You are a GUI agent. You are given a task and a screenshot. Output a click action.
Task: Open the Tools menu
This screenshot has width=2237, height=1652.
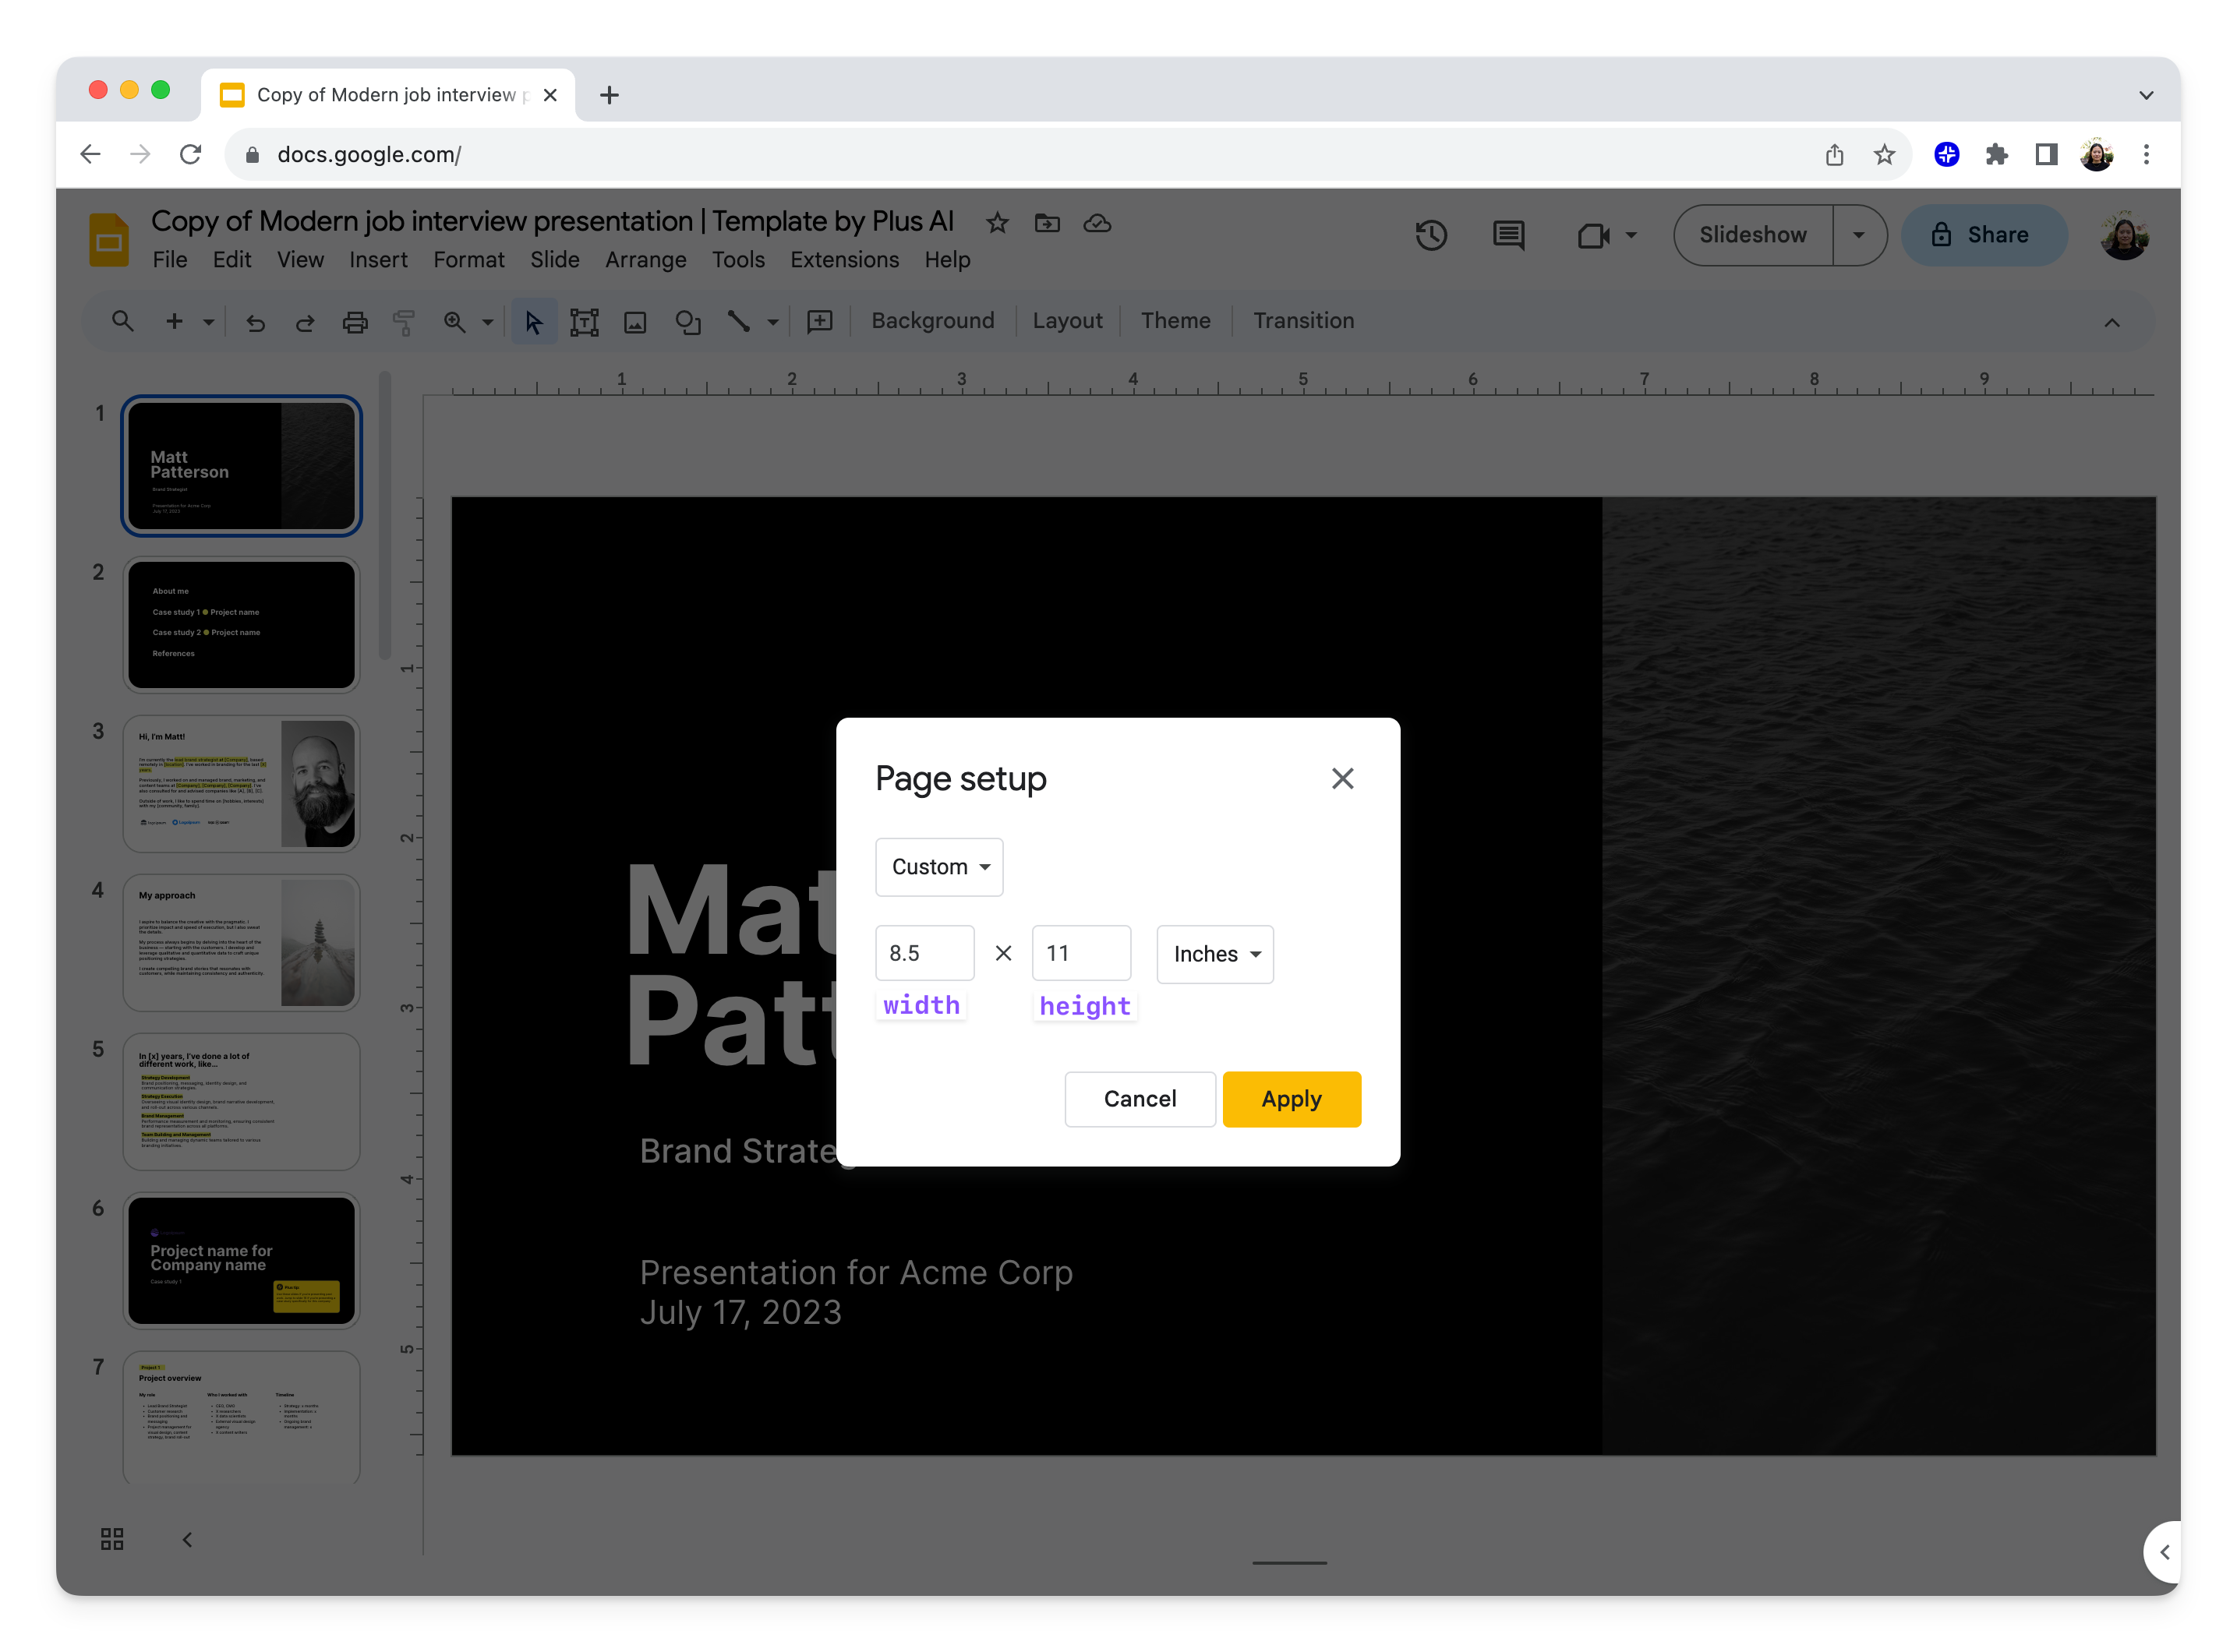tap(738, 260)
